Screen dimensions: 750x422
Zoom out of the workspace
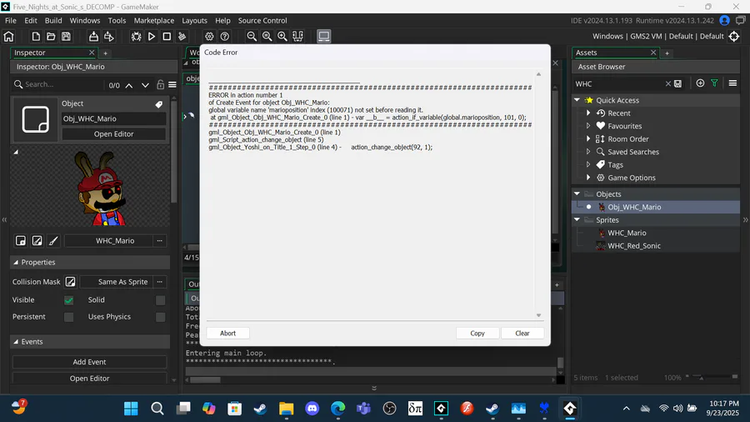point(252,37)
